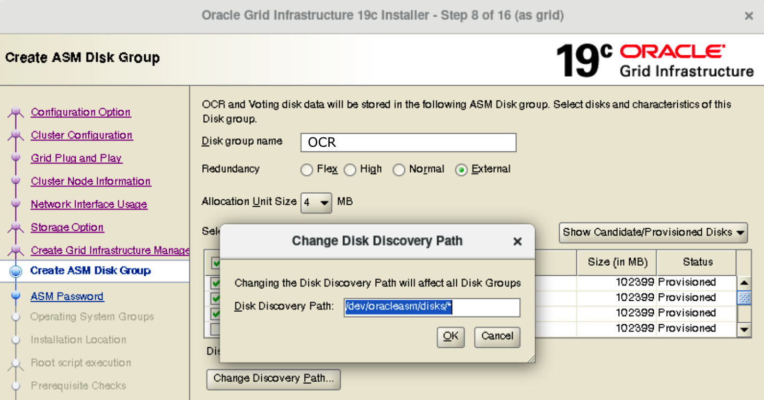Select Normal redundancy
Screen dimensions: 764x400
(399, 170)
